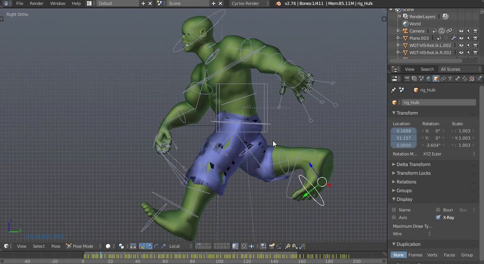
Task: Open the Render properties tab icon
Action: pyautogui.click(x=407, y=79)
